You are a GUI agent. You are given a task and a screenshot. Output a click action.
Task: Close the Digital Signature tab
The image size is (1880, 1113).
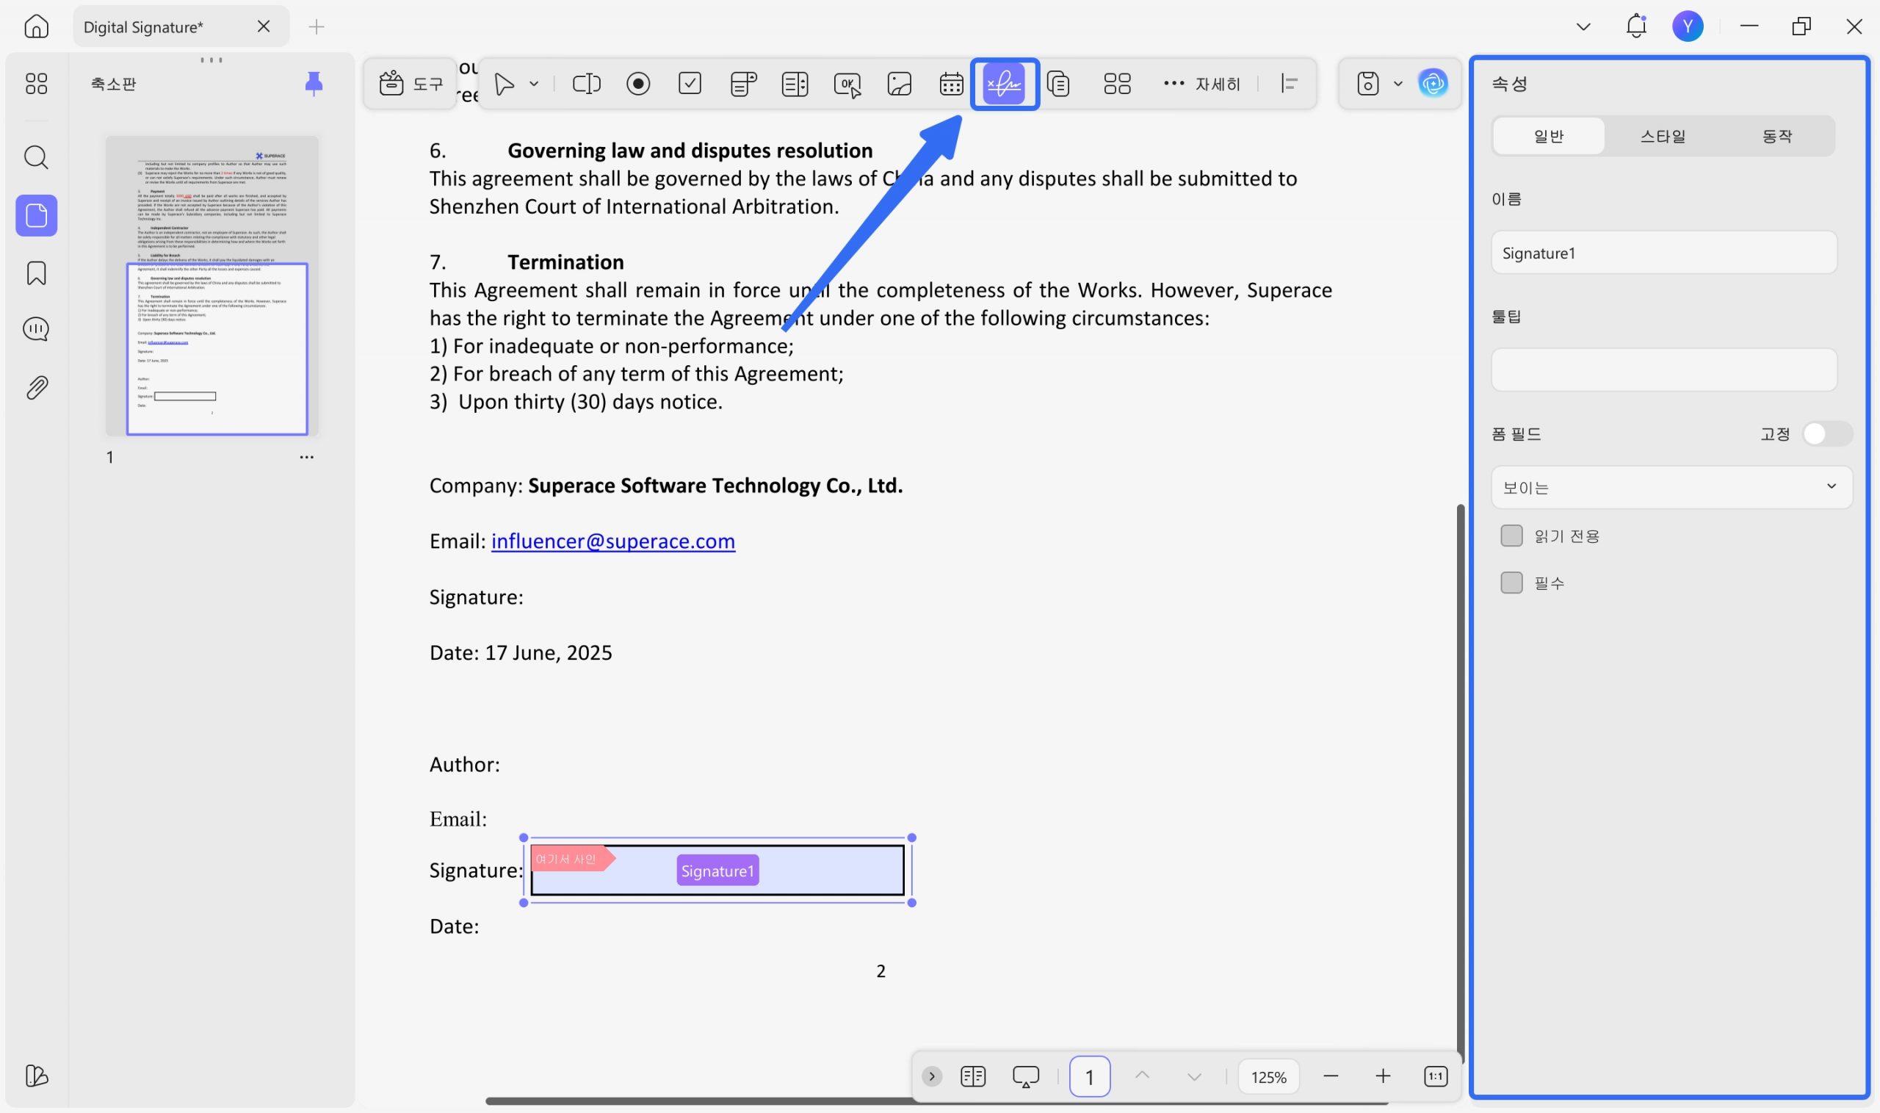pyautogui.click(x=263, y=26)
